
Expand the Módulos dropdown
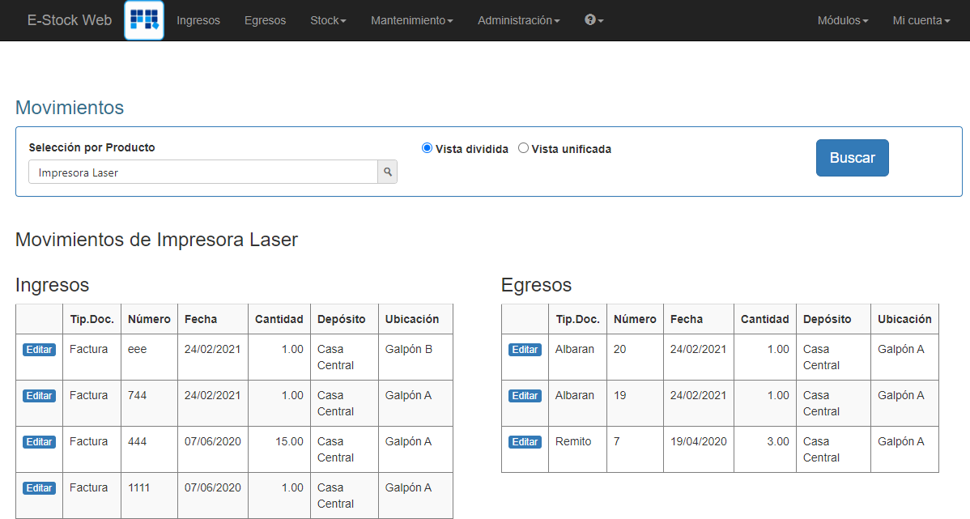(842, 20)
